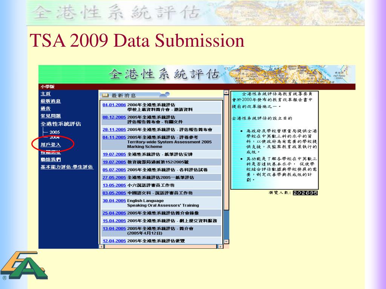Select 2005 under 全港性系統評估 tree
The height and width of the screenshot is (289, 386).
(55, 132)
